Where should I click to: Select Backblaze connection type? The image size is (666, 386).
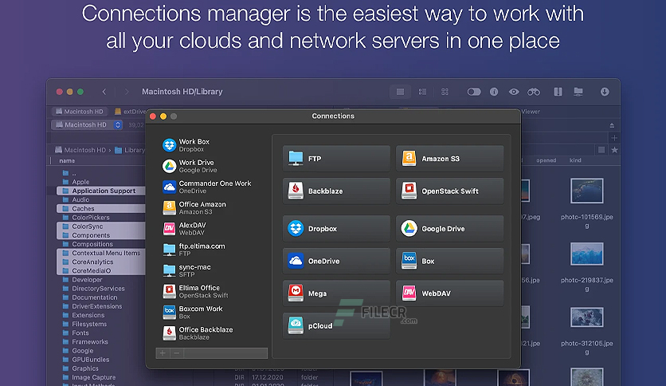coord(336,191)
